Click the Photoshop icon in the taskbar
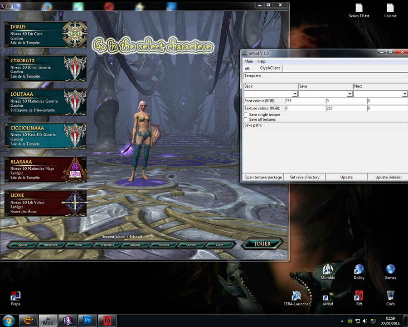The height and width of the screenshot is (327, 408). [x=87, y=320]
